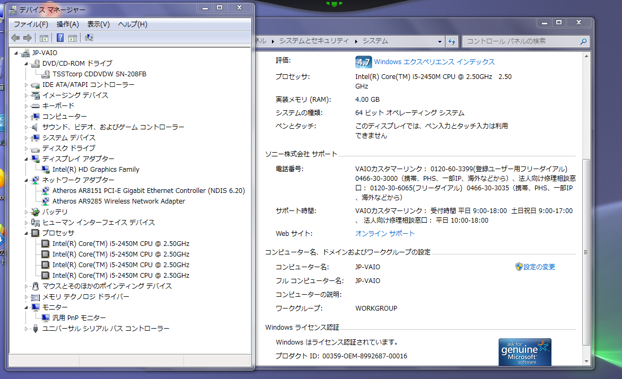Click the 4.7 Windows Experience score badge
The image size is (622, 379).
click(x=363, y=62)
